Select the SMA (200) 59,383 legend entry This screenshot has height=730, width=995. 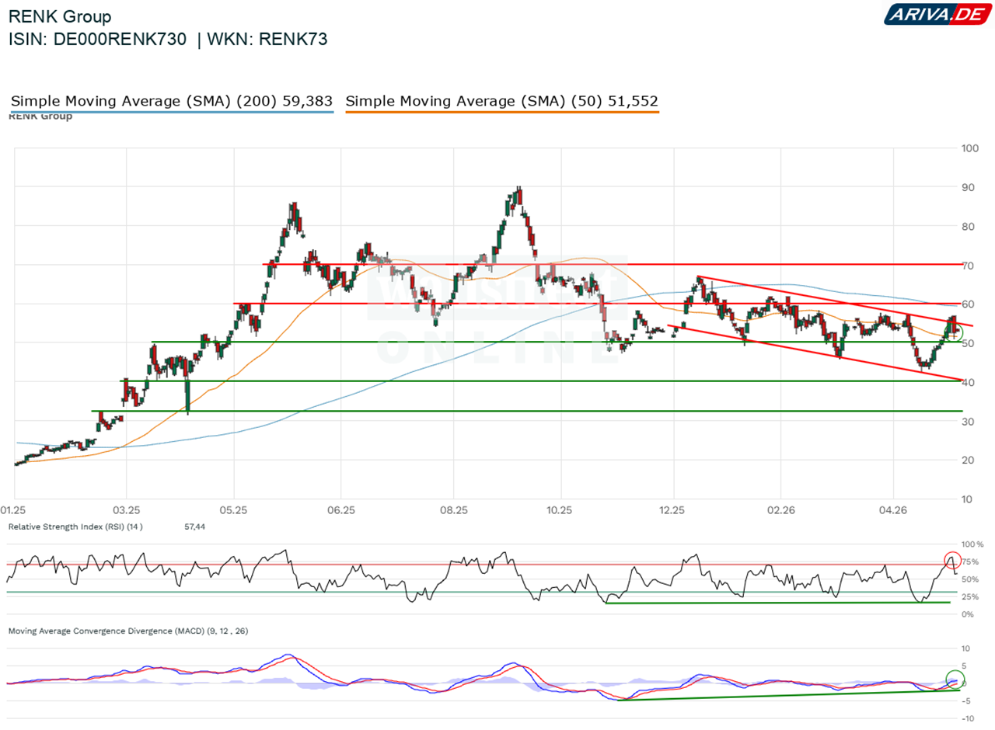[172, 102]
